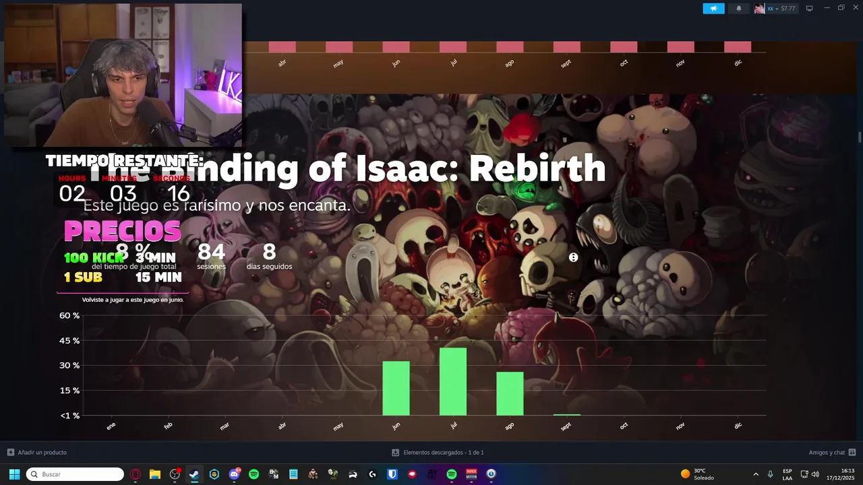The image size is (863, 485).
Task: Click the pink bar above 'jul' in top chart
Action: click(x=453, y=47)
